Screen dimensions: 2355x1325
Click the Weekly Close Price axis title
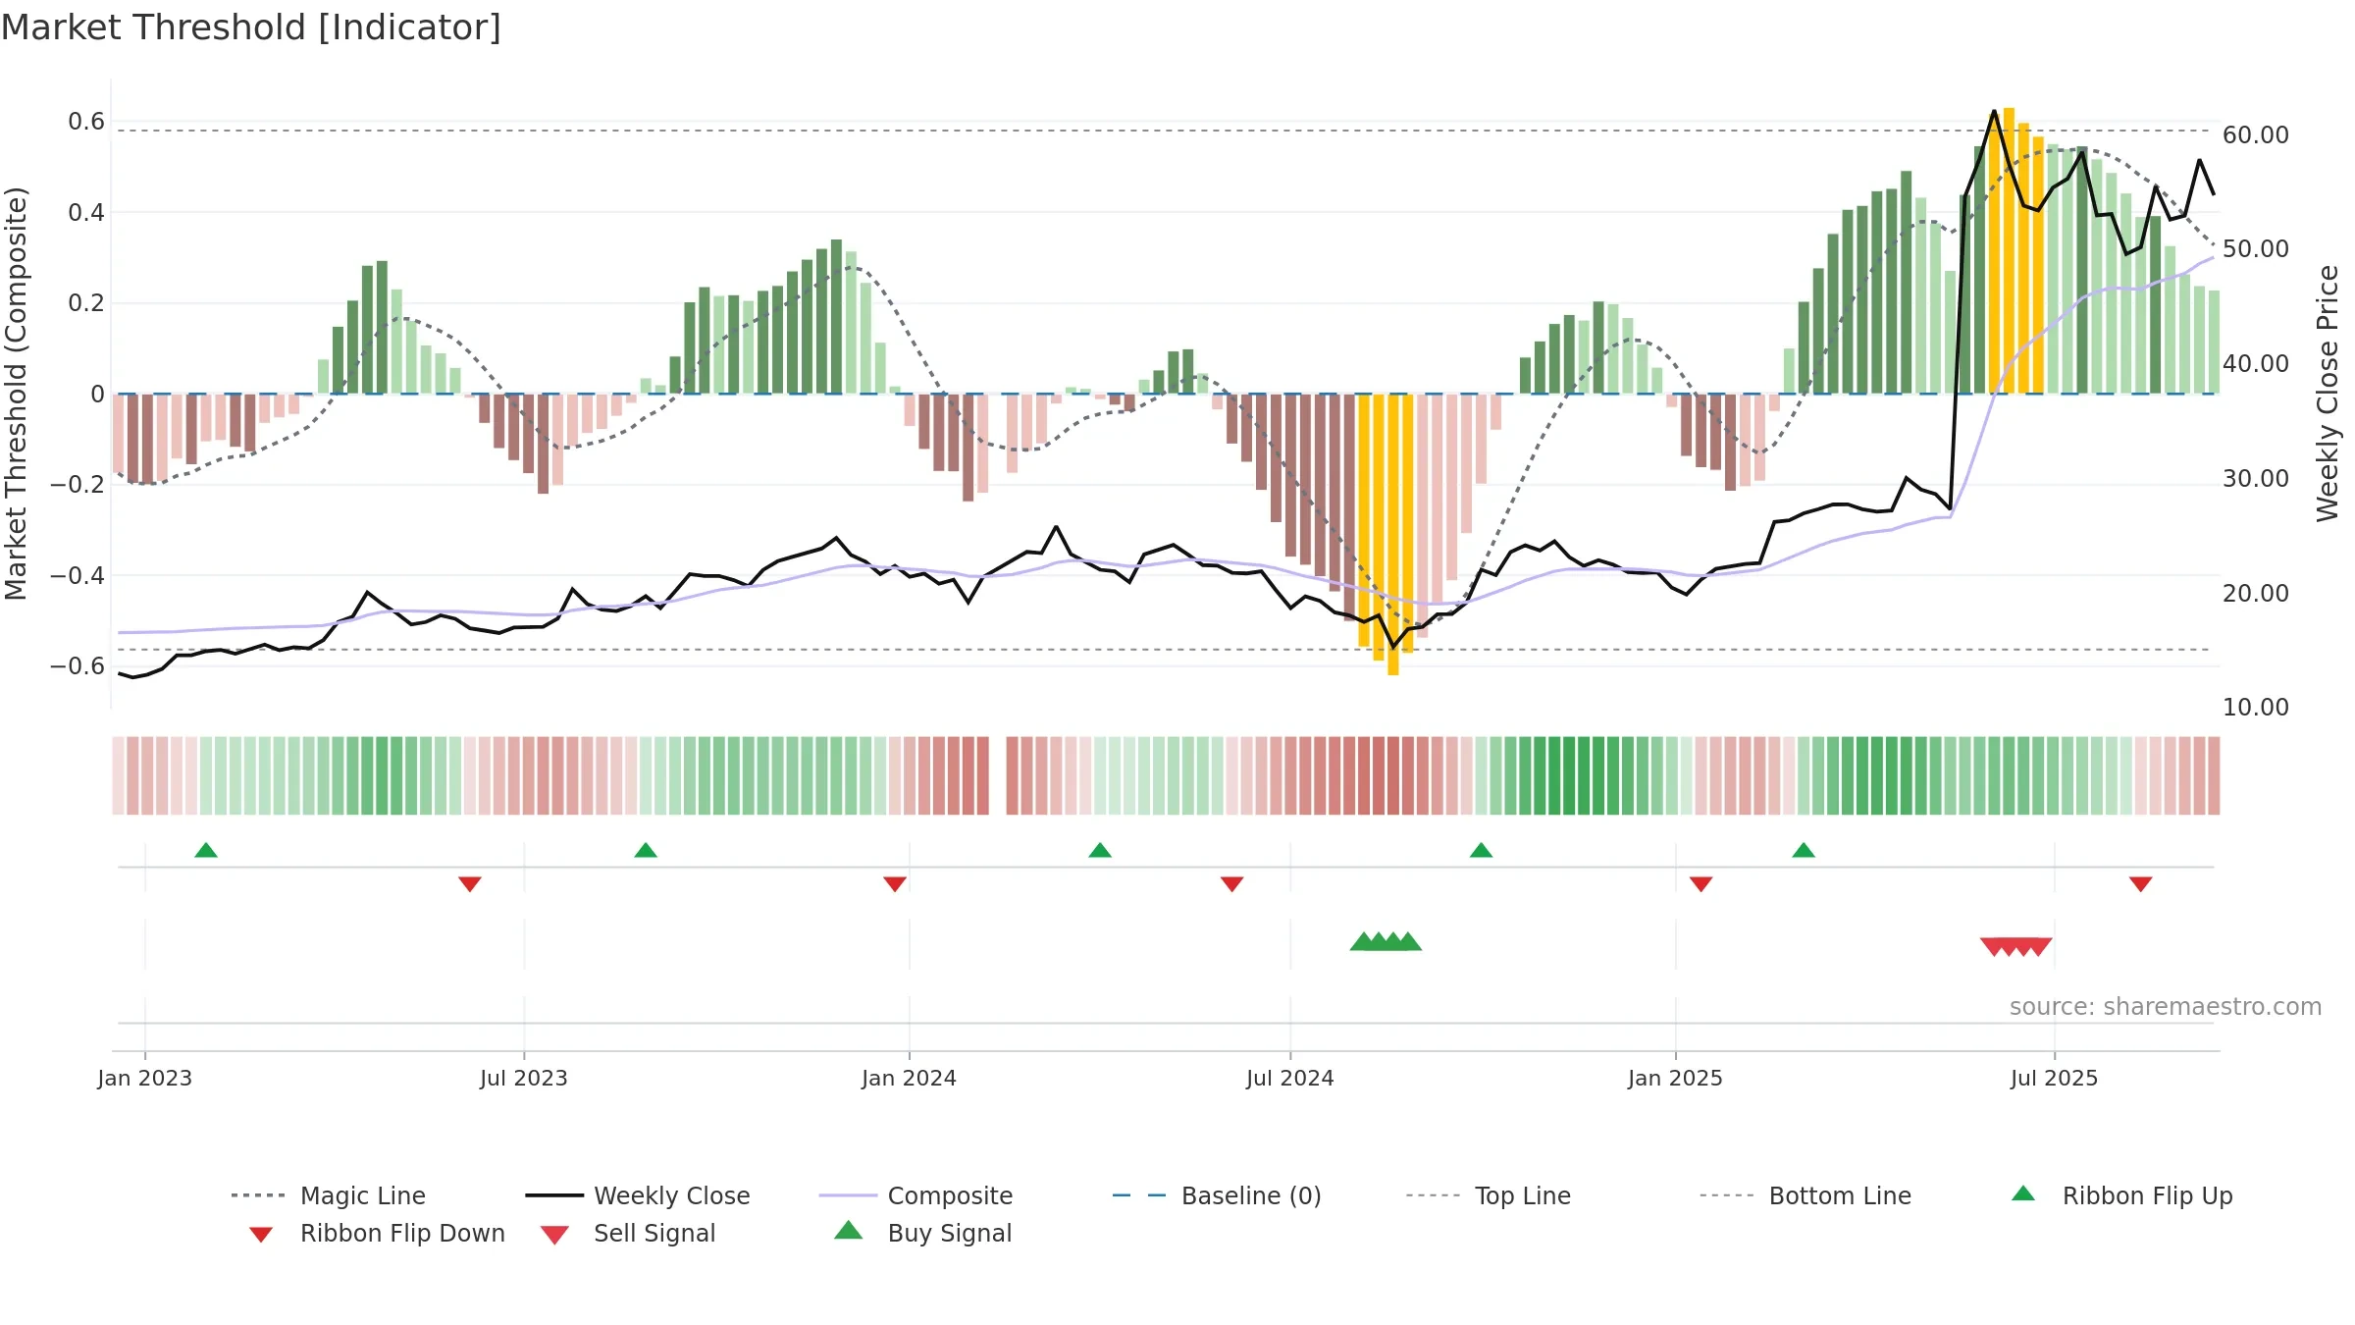coord(2328,394)
